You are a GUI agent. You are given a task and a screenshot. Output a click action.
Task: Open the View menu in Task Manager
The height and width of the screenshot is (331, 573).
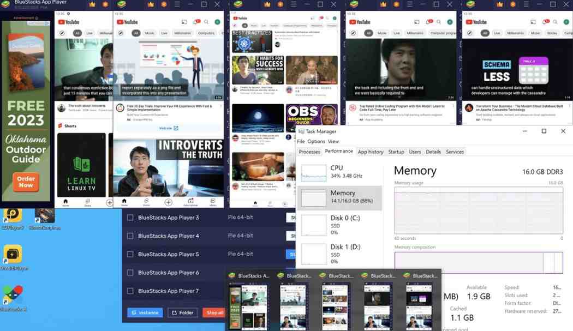tap(333, 141)
